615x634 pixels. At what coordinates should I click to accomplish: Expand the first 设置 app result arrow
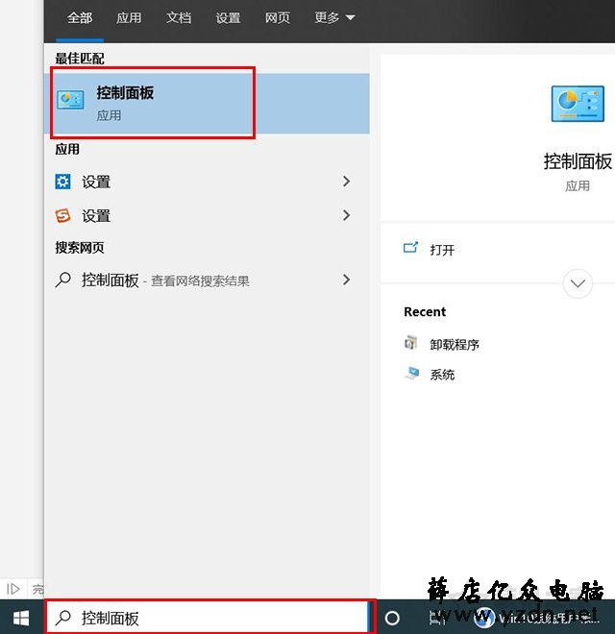[346, 182]
